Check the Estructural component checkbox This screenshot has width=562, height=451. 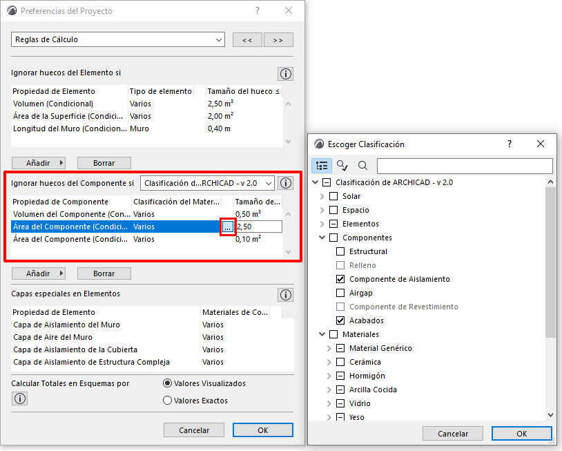340,251
